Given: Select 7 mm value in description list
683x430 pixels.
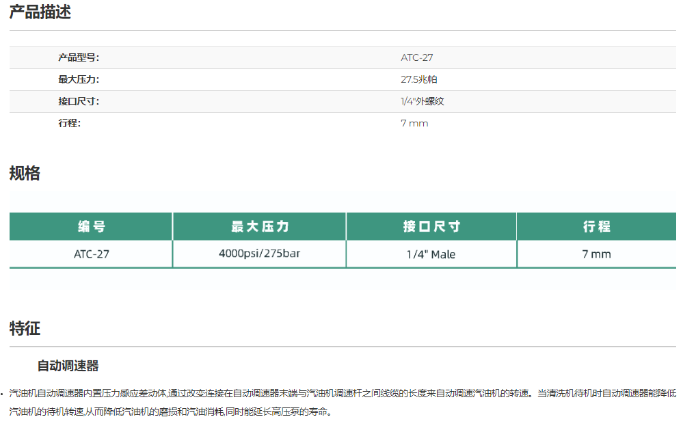Looking at the screenshot, I should pyautogui.click(x=414, y=123).
